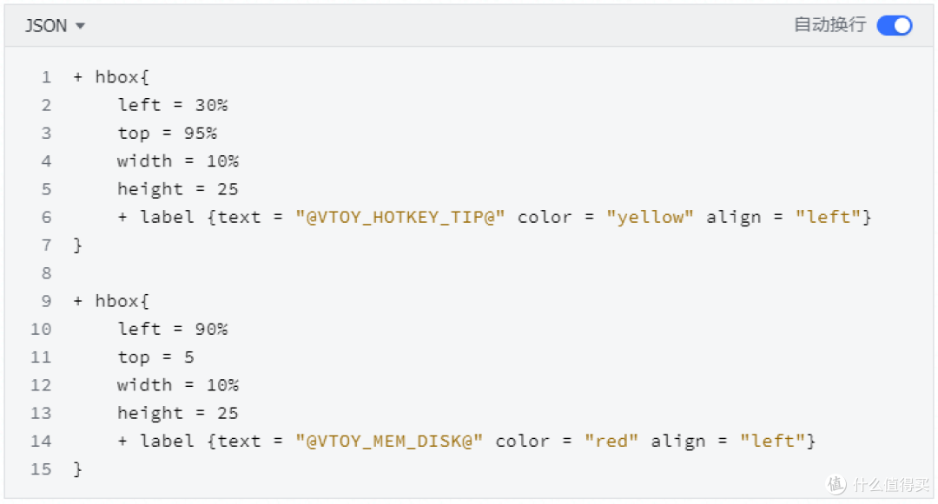Place cursor on "top = 95%" line
Image resolution: width=938 pixels, height=504 pixels.
point(168,133)
